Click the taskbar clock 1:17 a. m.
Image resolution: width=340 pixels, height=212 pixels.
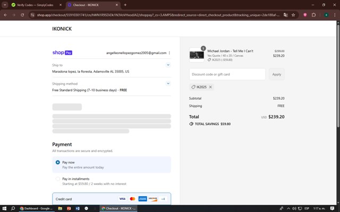319,208
